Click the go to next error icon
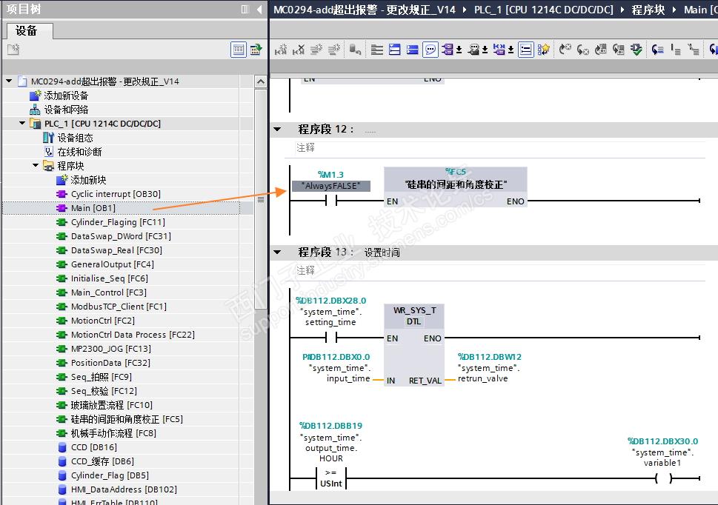The image size is (718, 505). (565, 50)
